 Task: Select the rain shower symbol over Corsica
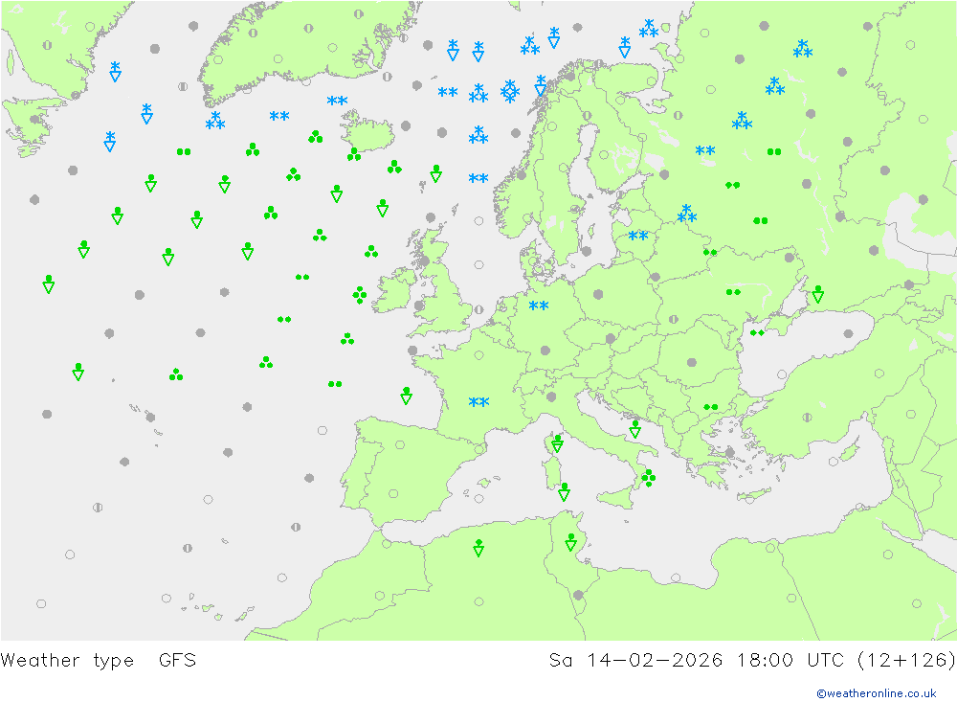coord(557,443)
